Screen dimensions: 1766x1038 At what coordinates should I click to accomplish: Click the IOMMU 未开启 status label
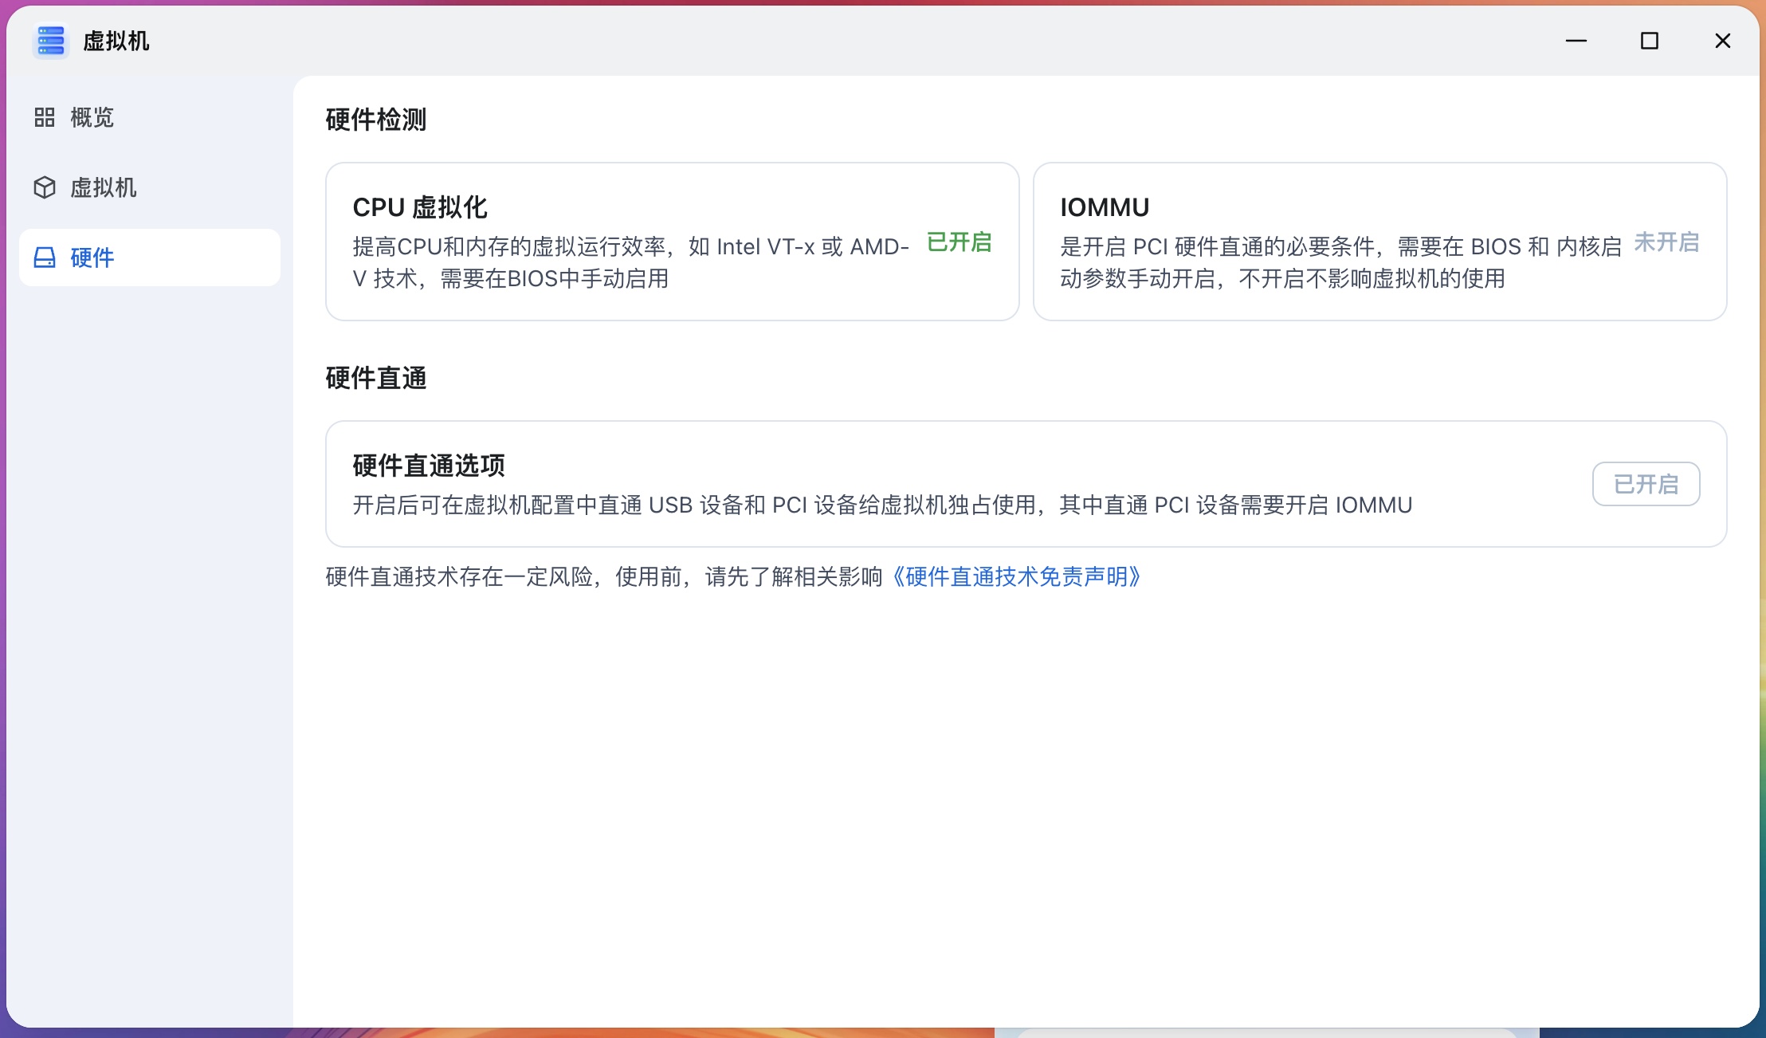point(1666,242)
